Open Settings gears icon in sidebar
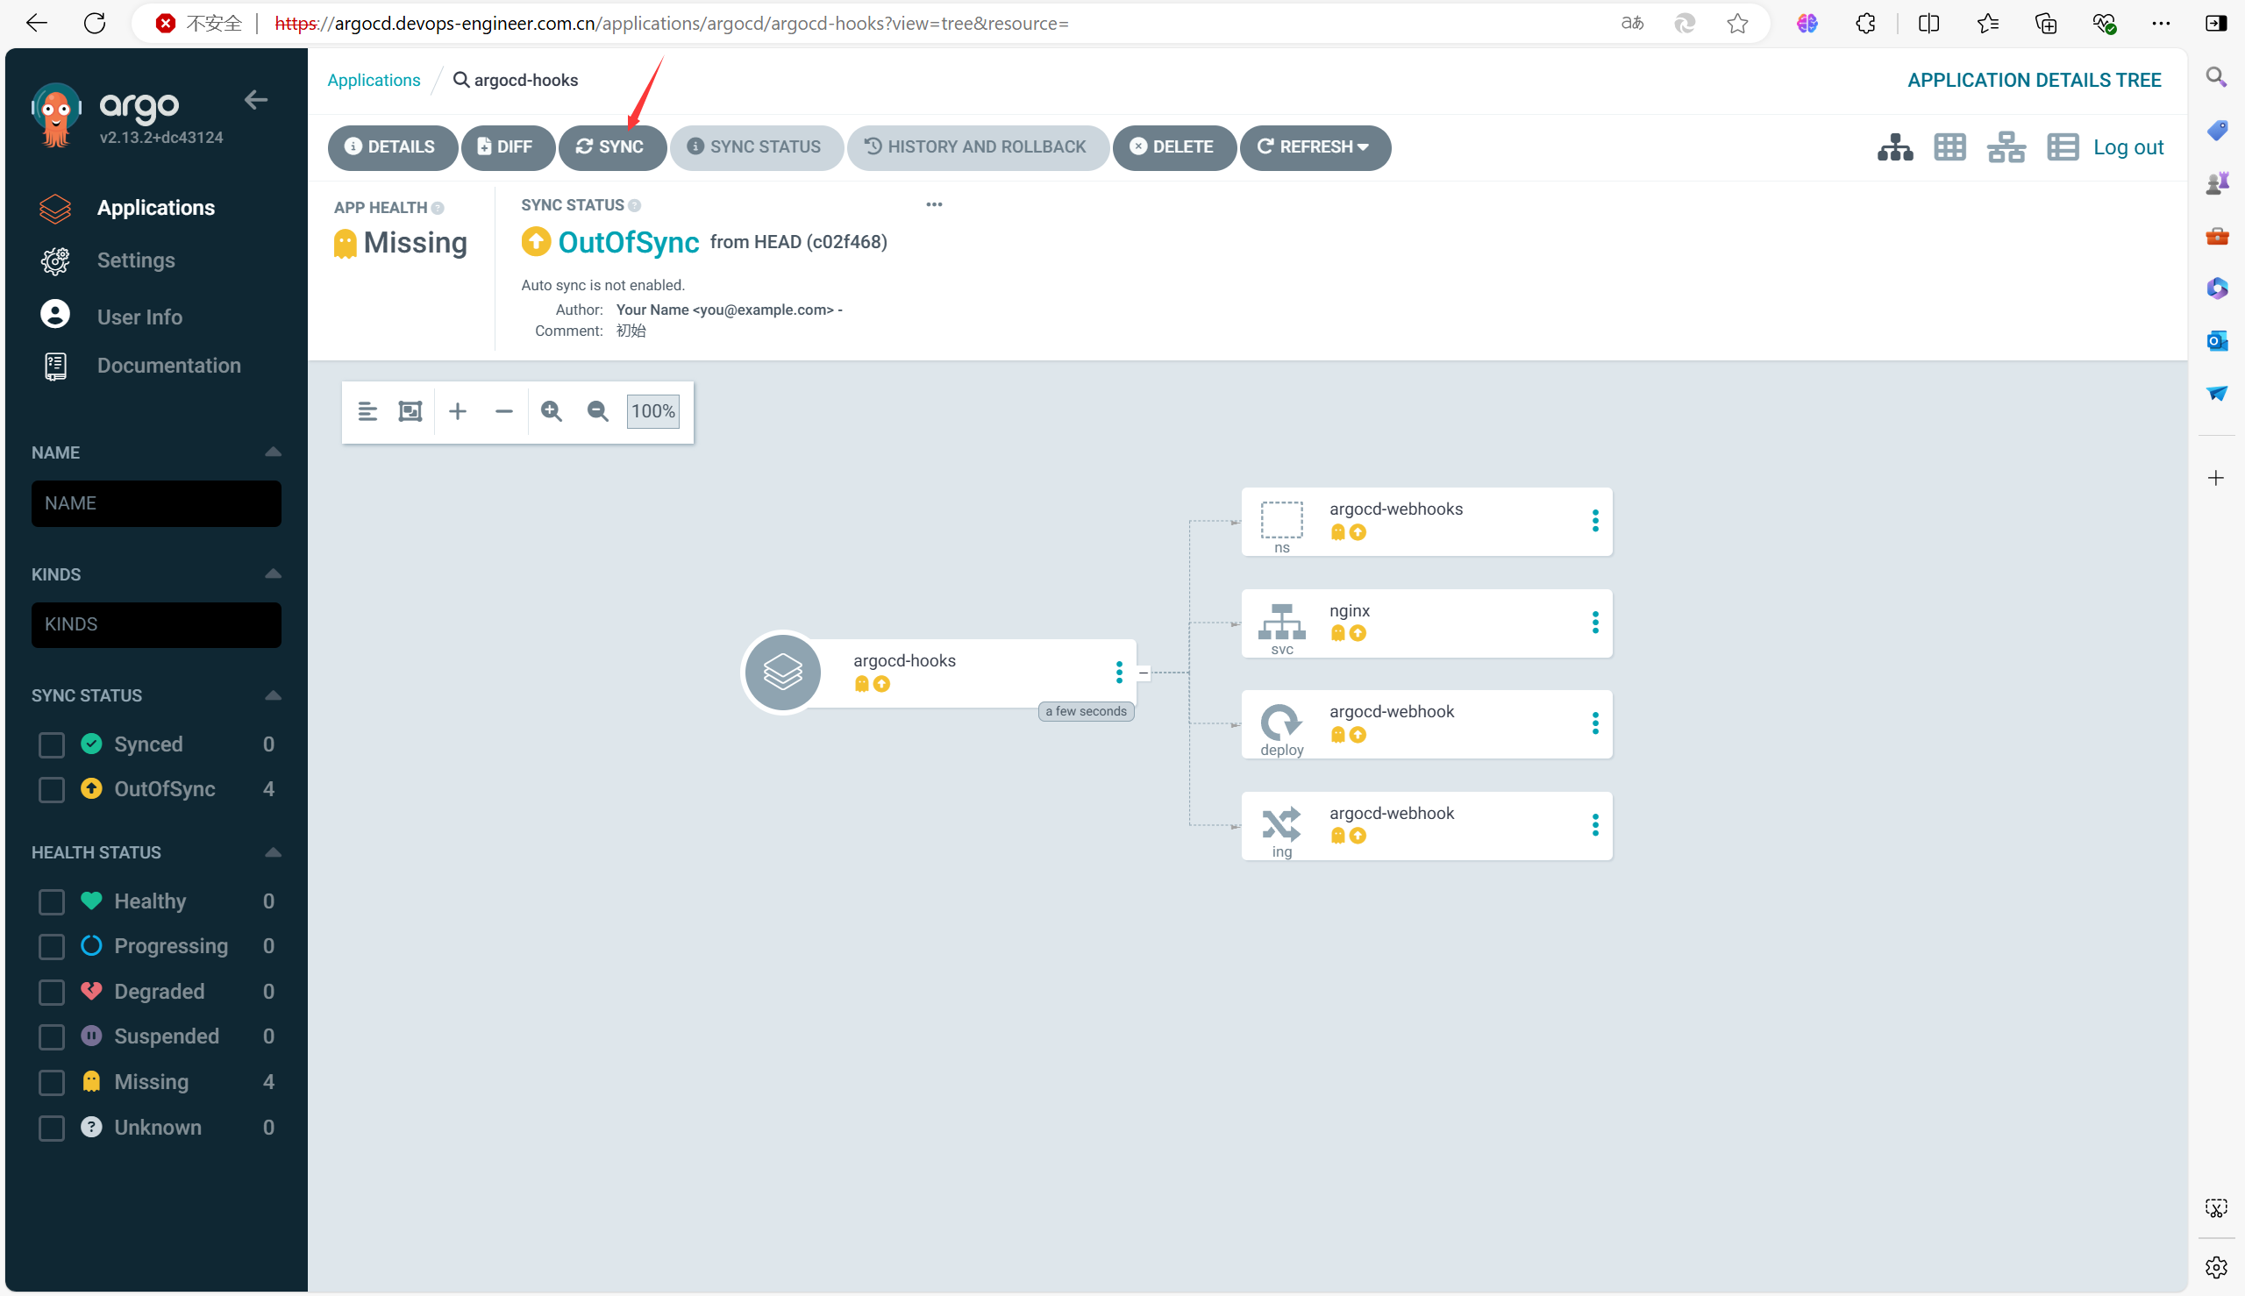The image size is (2245, 1296). pyautogui.click(x=55, y=260)
